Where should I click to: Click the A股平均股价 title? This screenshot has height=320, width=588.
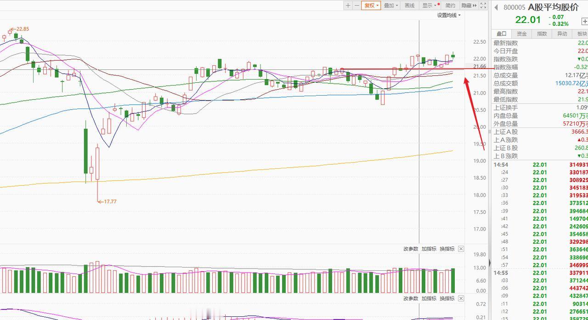coord(553,7)
